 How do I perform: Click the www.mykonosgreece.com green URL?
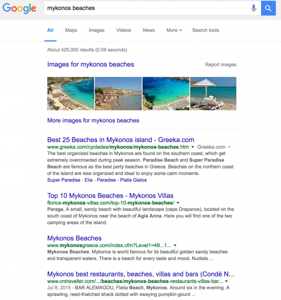click(x=109, y=245)
